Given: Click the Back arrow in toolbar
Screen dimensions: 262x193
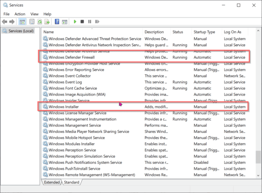Looking at the screenshot, I should coord(5,21).
